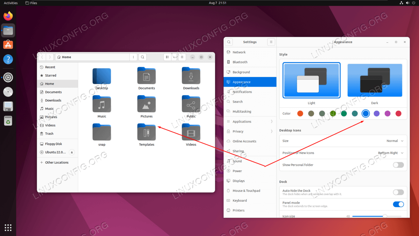Screen dimensions: 419x236
Task: Expand Applications in Settings sidebar
Action: click(x=250, y=122)
